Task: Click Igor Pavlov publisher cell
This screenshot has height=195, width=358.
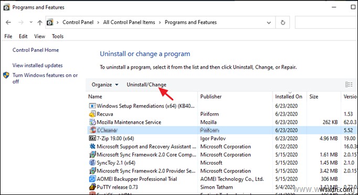Action: [213, 138]
